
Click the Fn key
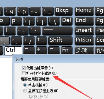click(67, 50)
